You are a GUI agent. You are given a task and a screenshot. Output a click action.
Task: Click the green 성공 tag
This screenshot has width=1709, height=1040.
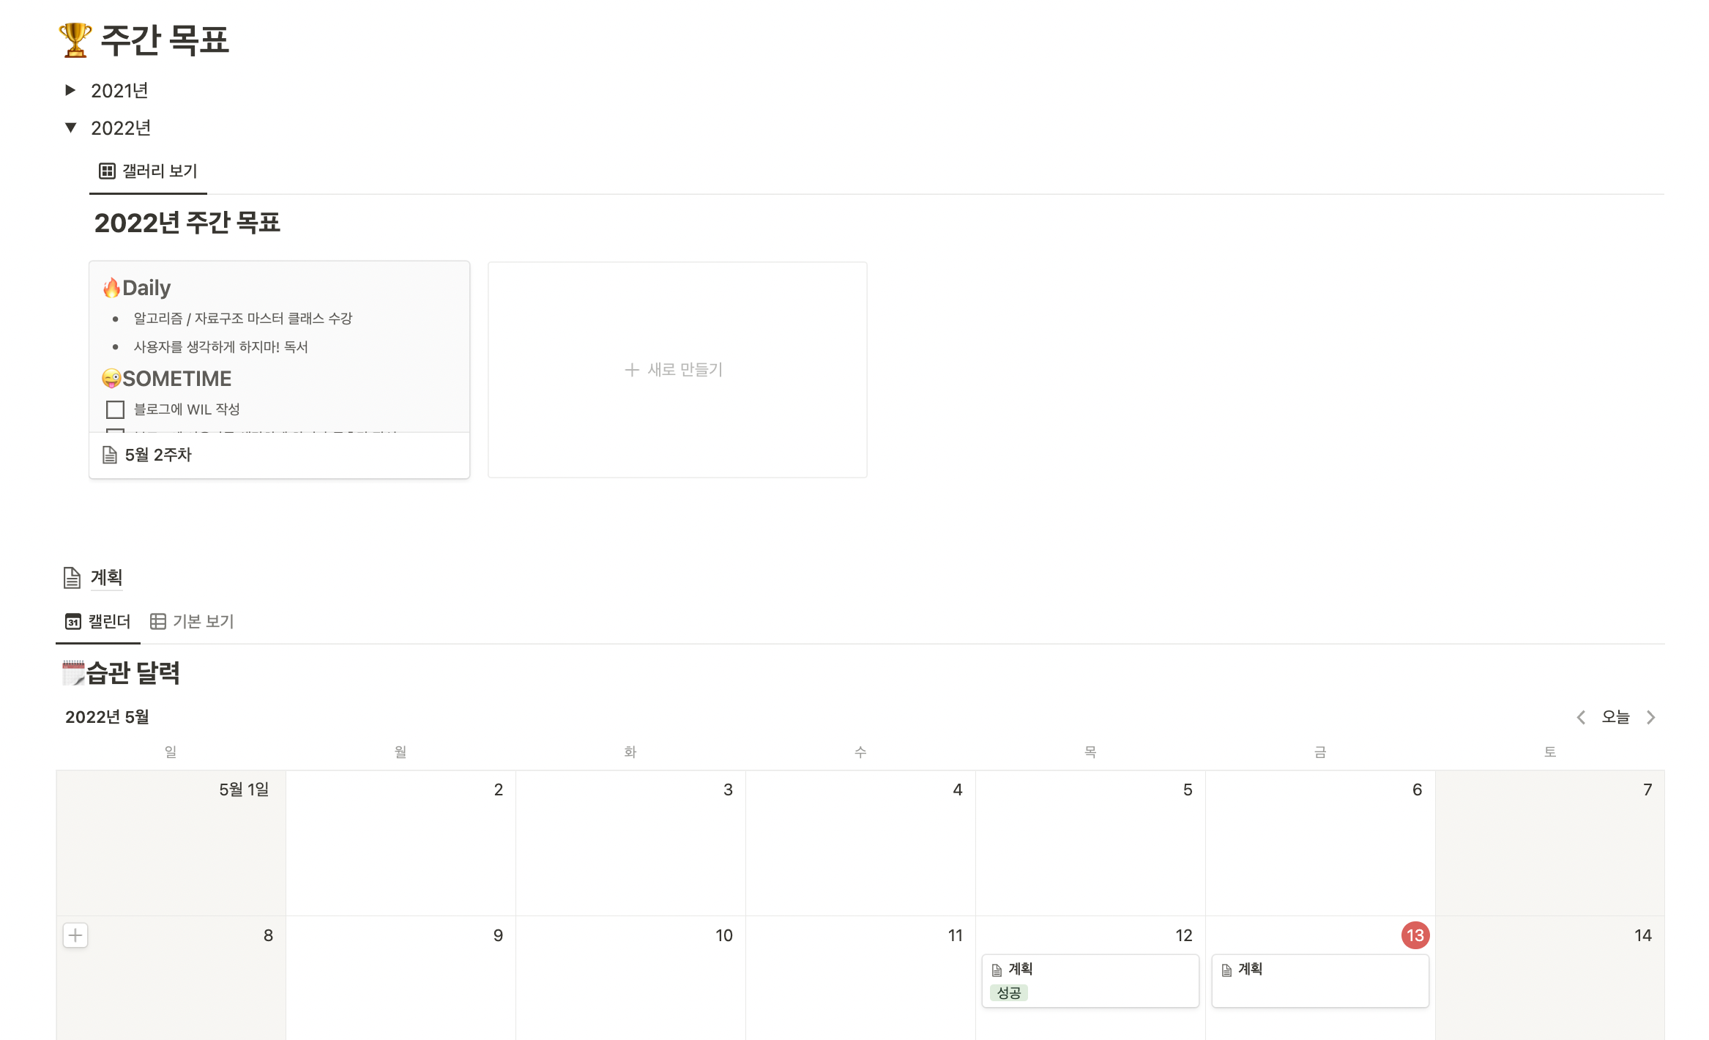click(x=1009, y=993)
